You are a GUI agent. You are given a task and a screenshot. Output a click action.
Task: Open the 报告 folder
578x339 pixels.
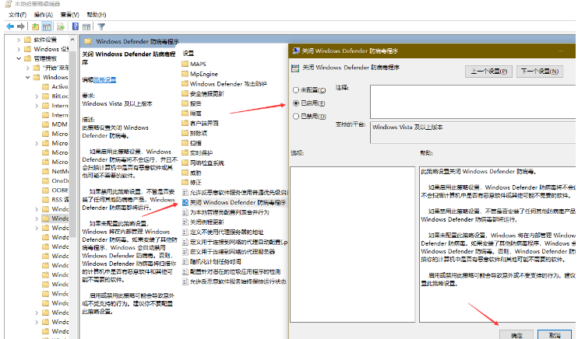point(192,103)
